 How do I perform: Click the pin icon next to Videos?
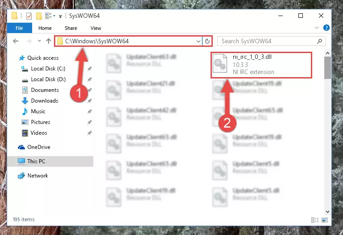(90, 133)
